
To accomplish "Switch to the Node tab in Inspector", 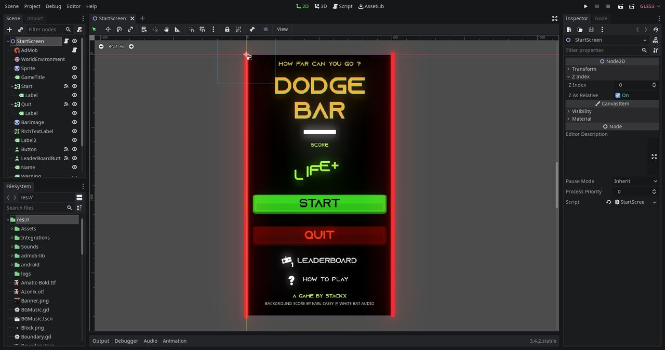I will [x=601, y=18].
